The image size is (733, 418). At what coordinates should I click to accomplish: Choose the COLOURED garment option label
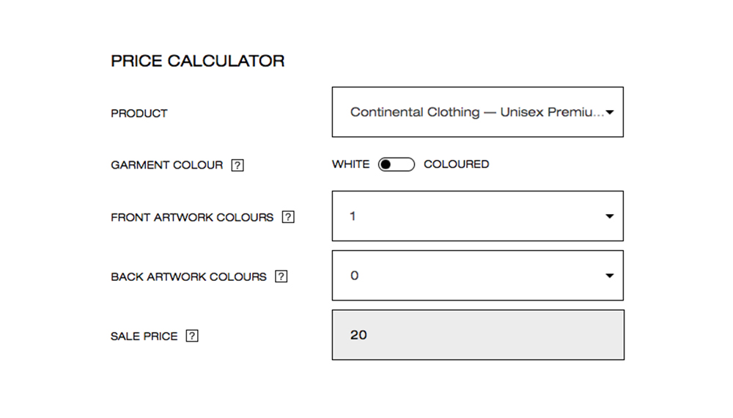point(456,164)
